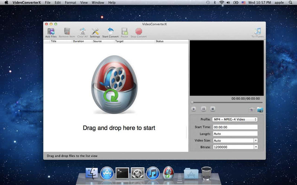This screenshot has width=297, height=185.
Task: Click the To iTunes icon
Action: tap(257, 31)
